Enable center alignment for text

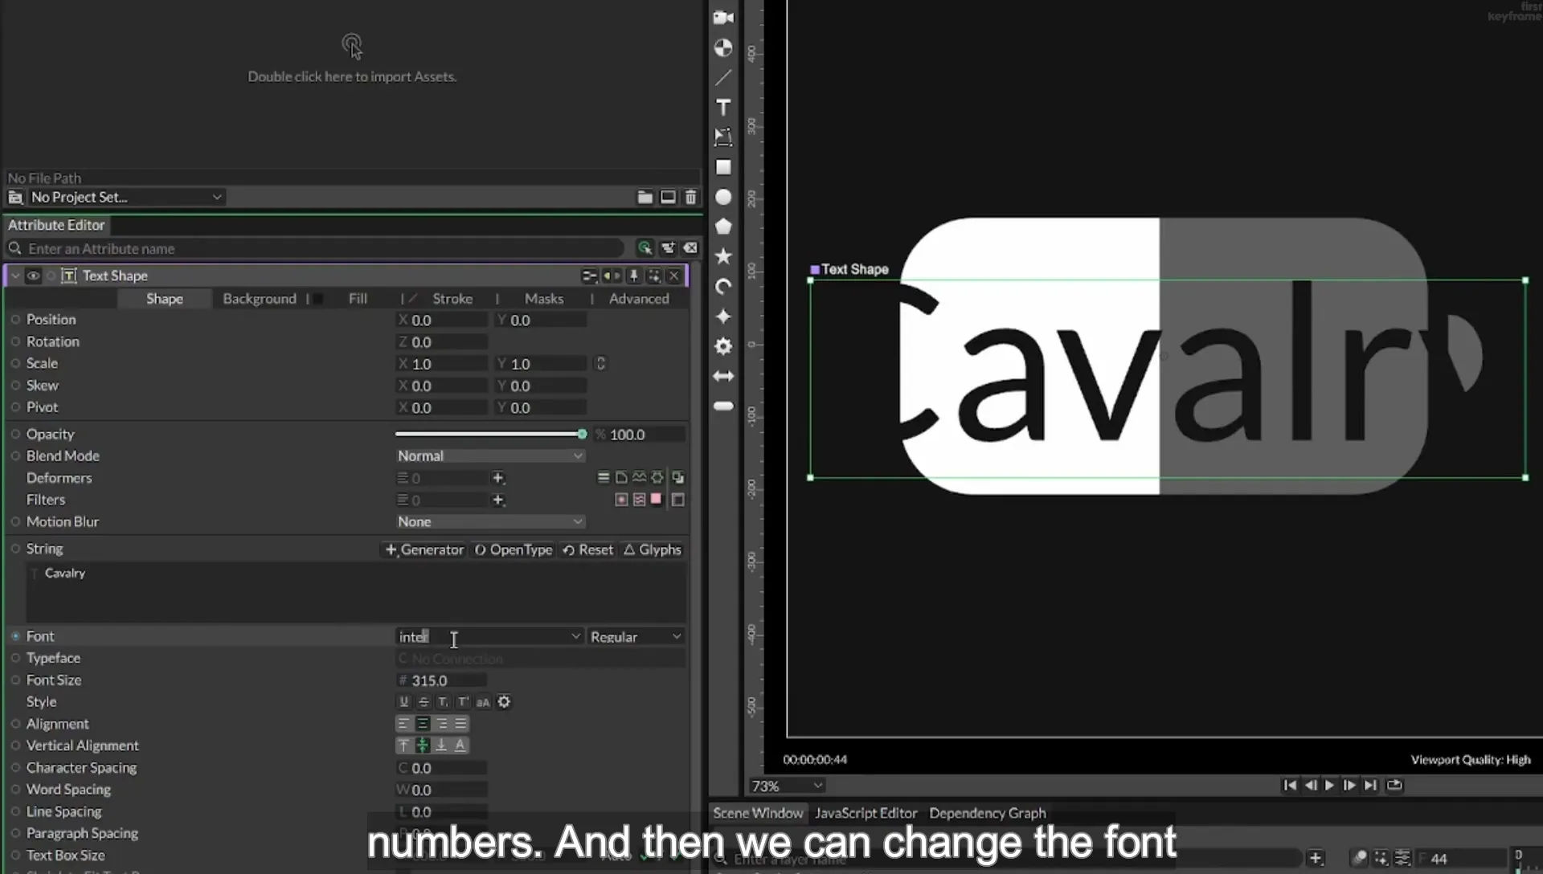click(422, 724)
